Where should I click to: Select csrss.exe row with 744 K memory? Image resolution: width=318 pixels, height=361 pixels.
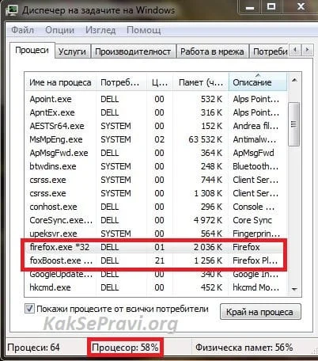156,180
